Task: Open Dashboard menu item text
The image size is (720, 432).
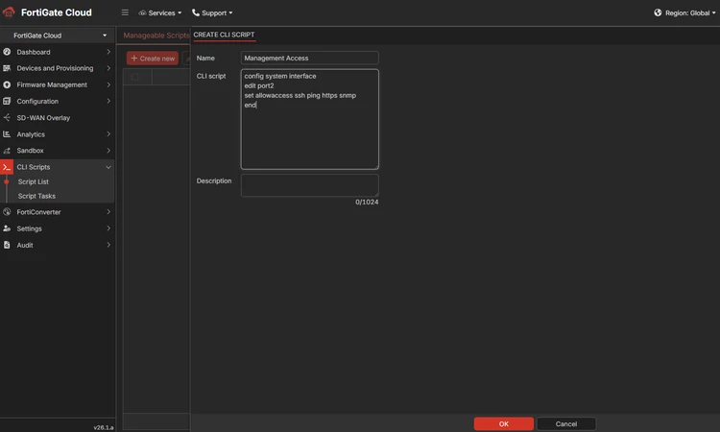Action: click(34, 52)
